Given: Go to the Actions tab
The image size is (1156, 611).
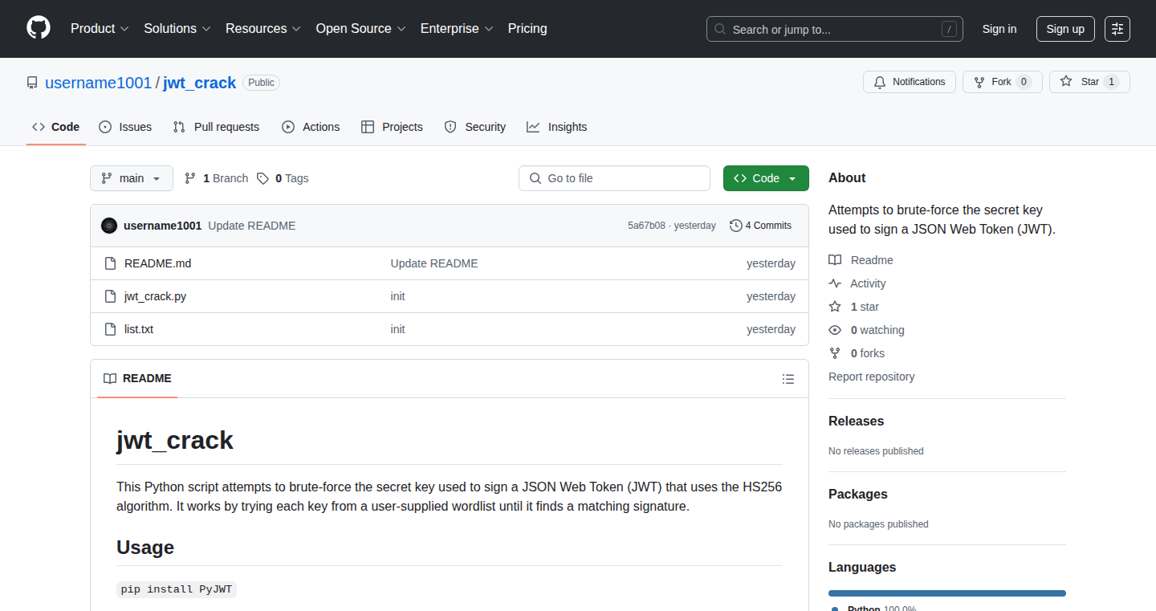Looking at the screenshot, I should click(x=311, y=127).
